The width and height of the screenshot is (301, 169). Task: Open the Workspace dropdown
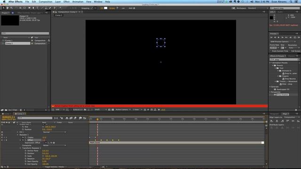[x=258, y=8]
